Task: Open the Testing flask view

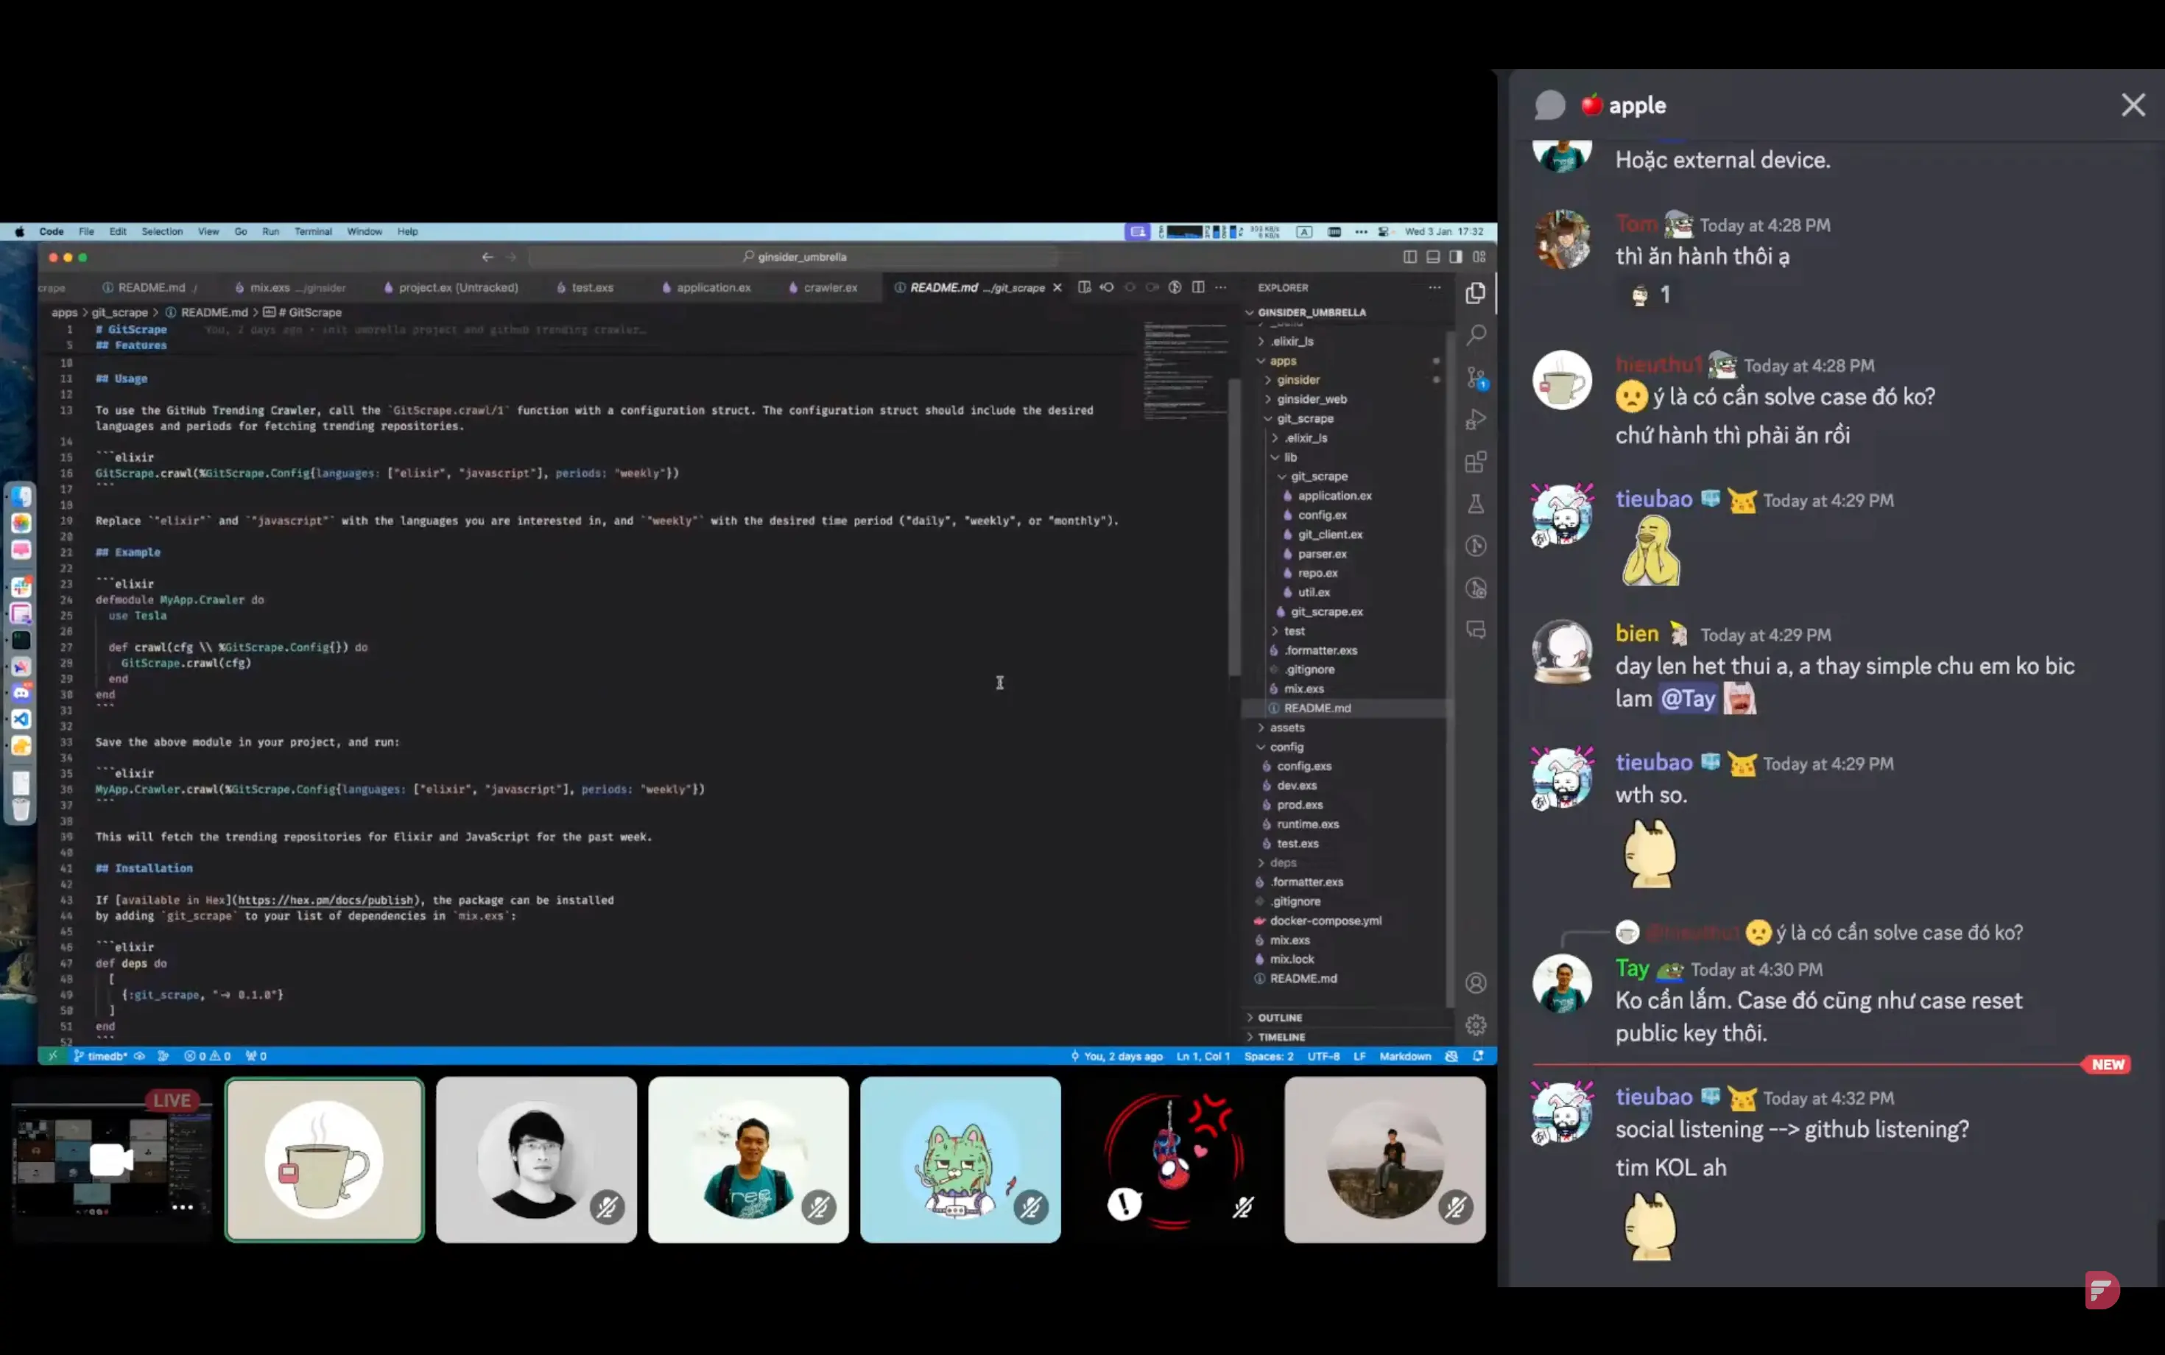Action: tap(1475, 504)
